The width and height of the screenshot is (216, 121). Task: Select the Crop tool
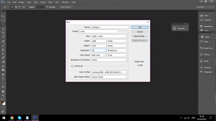point(3,33)
